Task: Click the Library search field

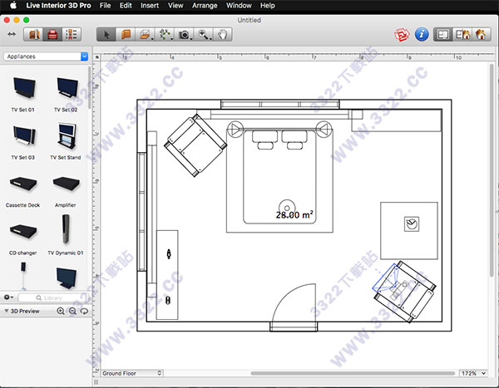Action: pos(52,297)
